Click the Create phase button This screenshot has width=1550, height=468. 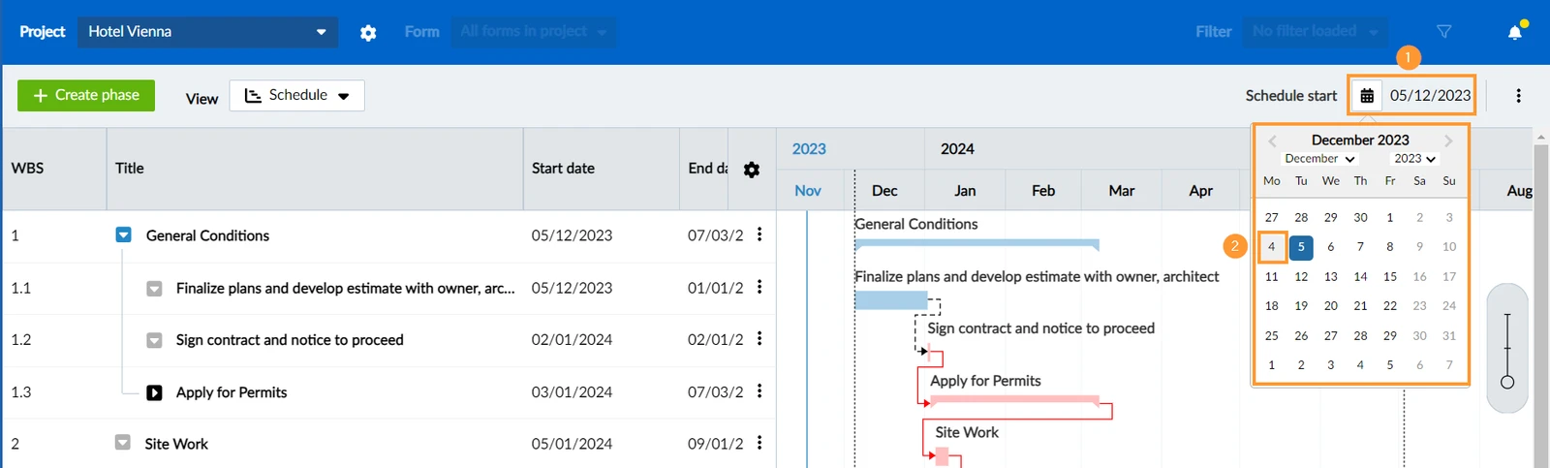tap(86, 95)
